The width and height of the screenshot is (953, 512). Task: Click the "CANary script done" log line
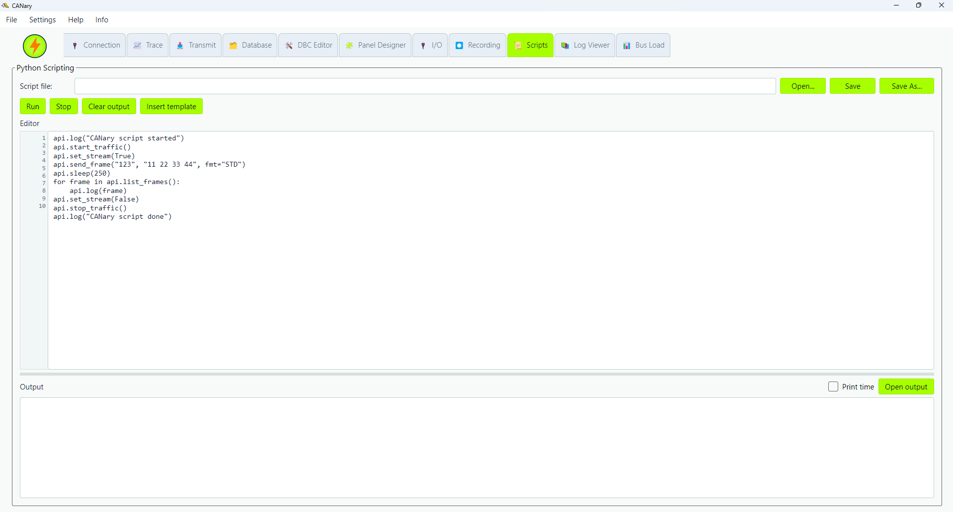(113, 216)
